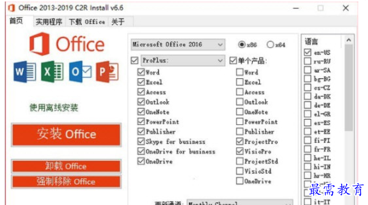
Task: Check single product Excel
Action: pyautogui.click(x=240, y=82)
